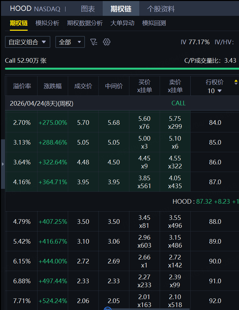Sort by 溢价率 column header
The height and width of the screenshot is (310, 239).
coord(22,86)
